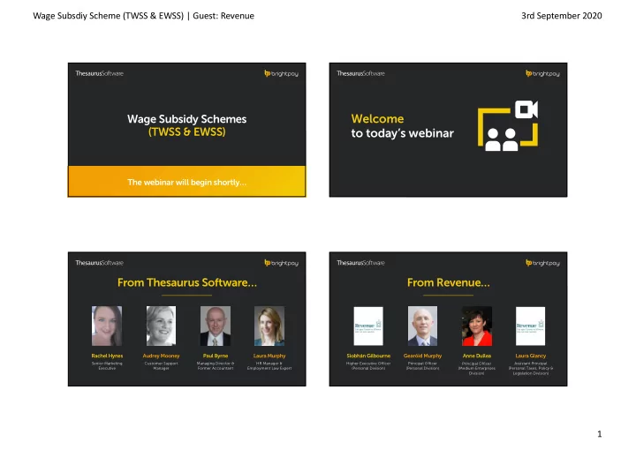Select Anne Dullea's photo
Image resolution: width=636 pixels, height=450 pixels.
pos(477,326)
